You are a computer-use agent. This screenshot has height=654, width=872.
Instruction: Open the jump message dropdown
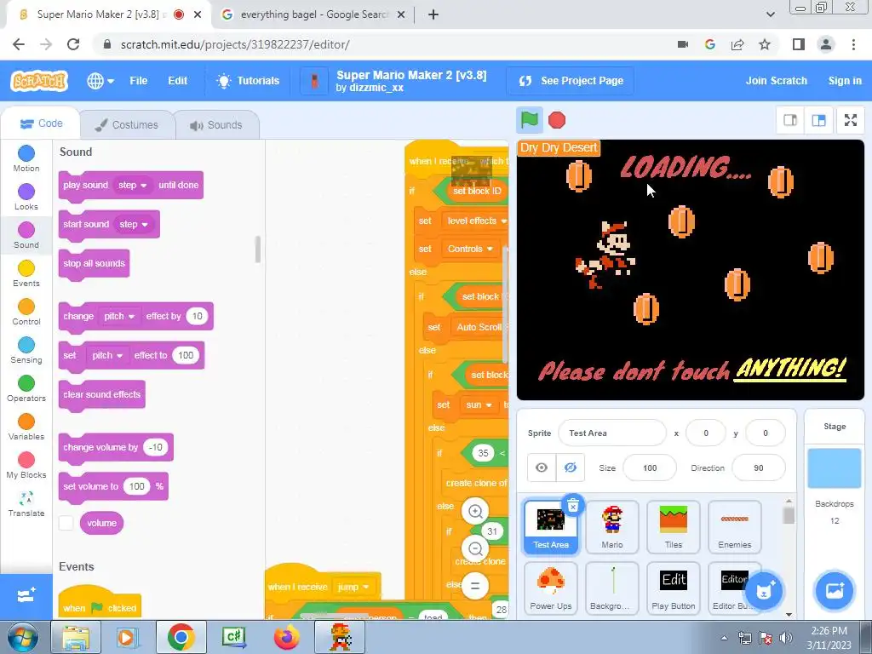[x=353, y=587]
